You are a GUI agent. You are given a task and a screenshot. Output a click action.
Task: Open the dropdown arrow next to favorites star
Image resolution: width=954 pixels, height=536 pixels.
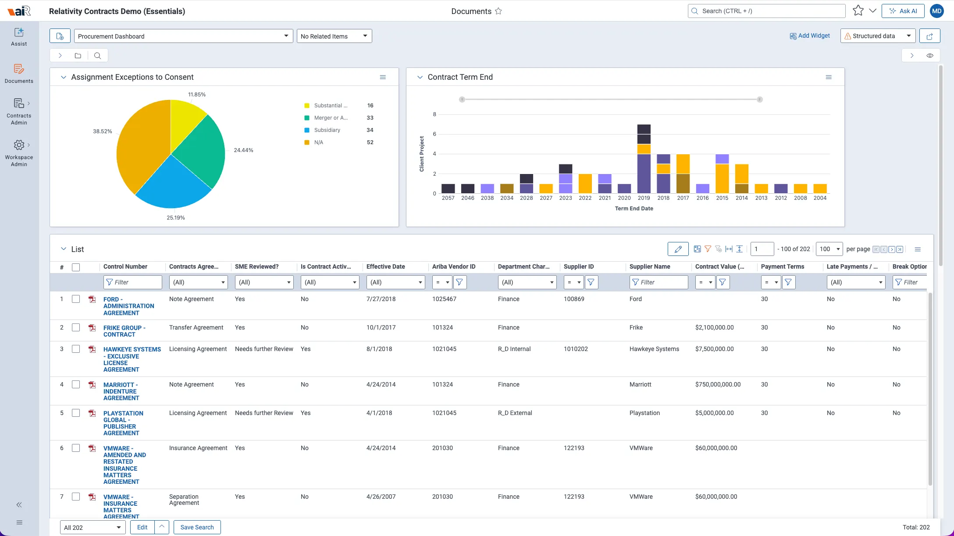[x=872, y=11]
